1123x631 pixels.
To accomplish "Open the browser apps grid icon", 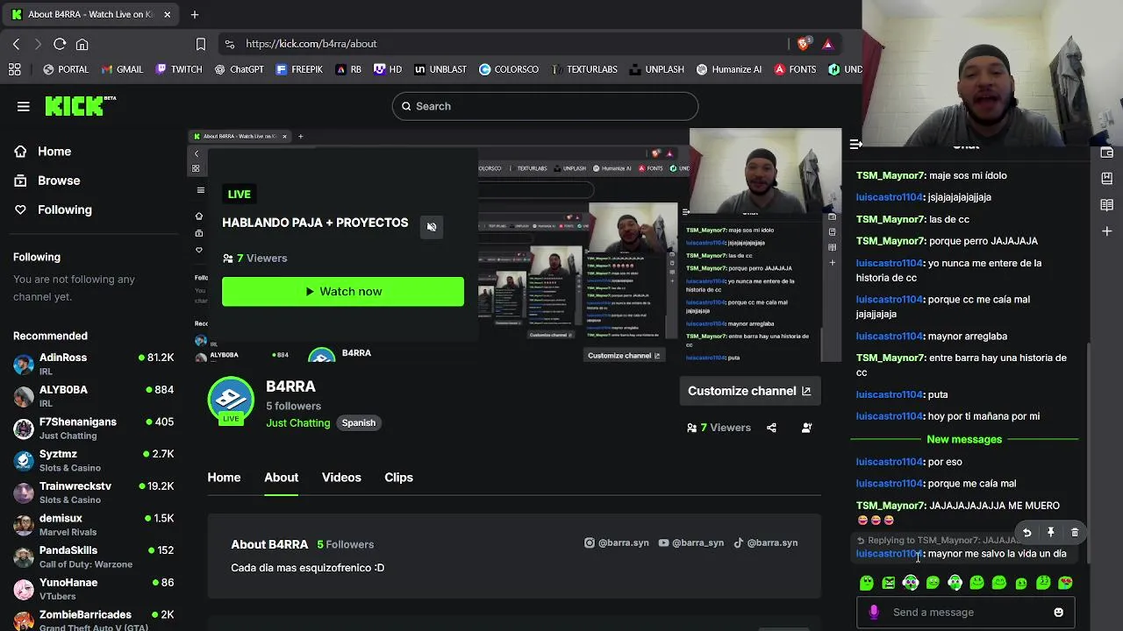I will point(14,69).
